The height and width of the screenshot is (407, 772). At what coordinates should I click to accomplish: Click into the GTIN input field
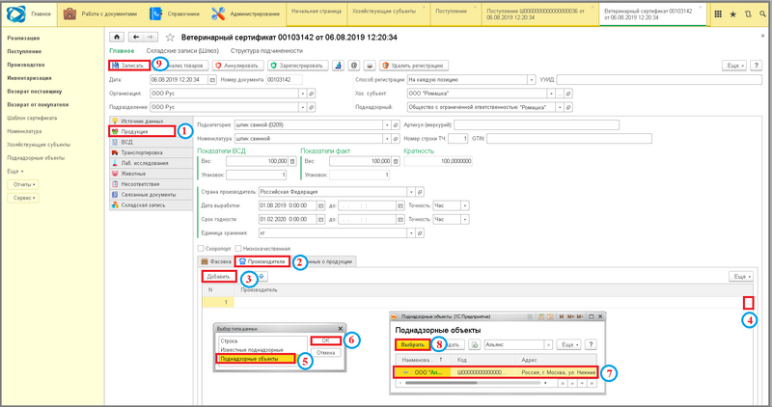(569, 139)
